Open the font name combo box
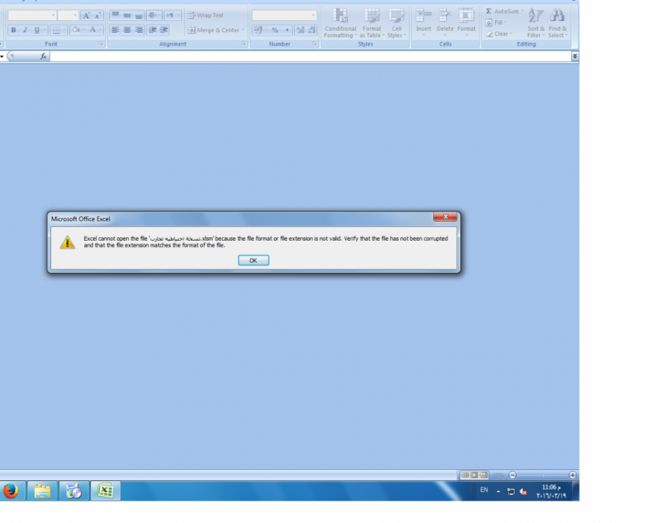The height and width of the screenshot is (523, 654). [31, 15]
